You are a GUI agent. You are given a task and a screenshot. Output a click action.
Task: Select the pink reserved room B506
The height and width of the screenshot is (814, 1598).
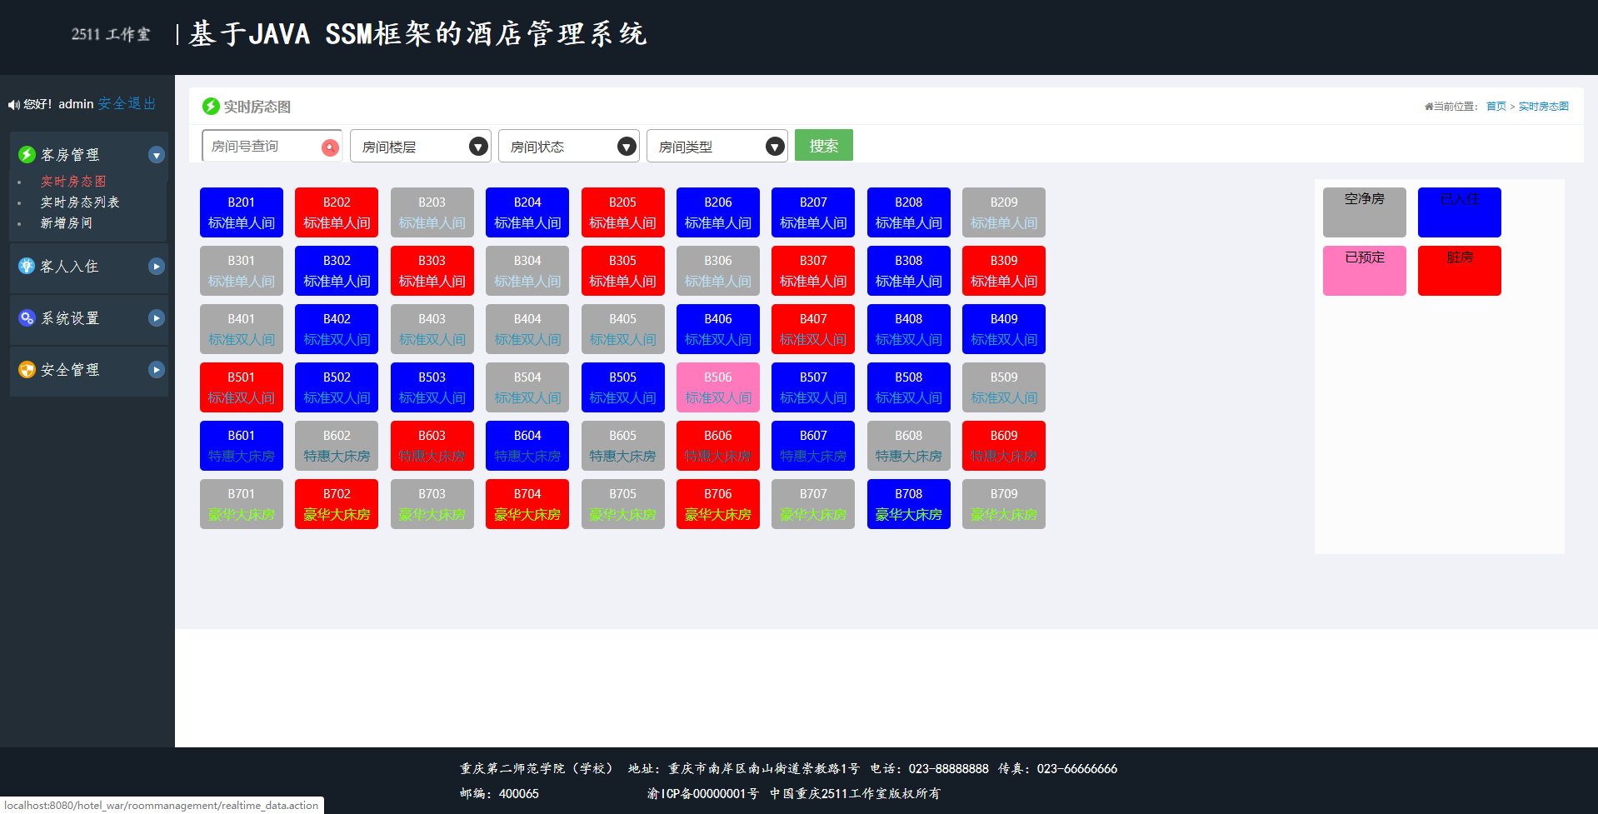point(718,387)
